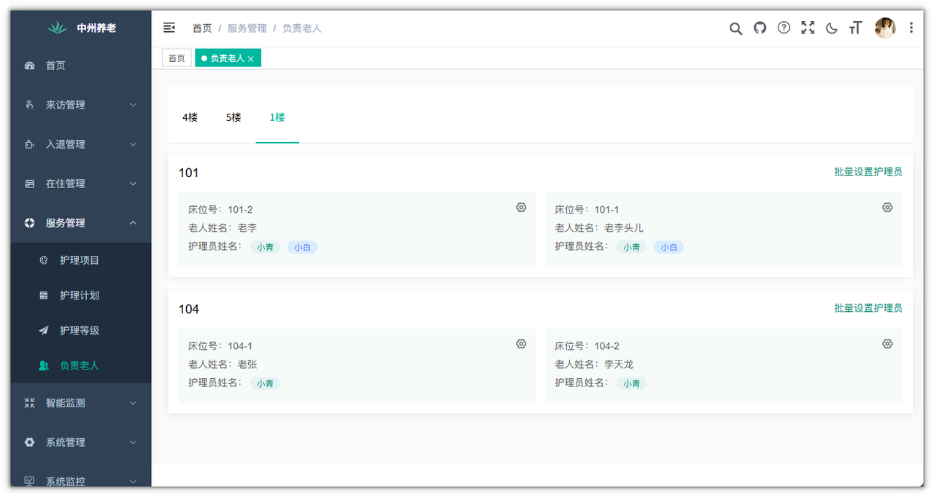Click 服务管理 in the breadcrumb

click(247, 28)
